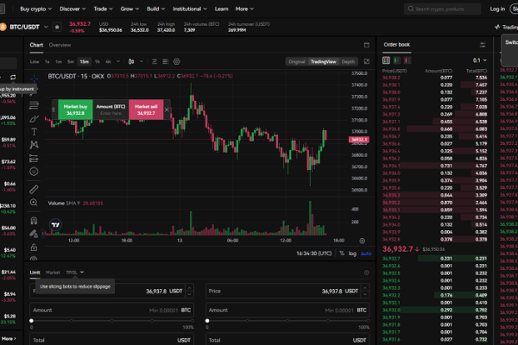Select the 1h interval

(98, 62)
